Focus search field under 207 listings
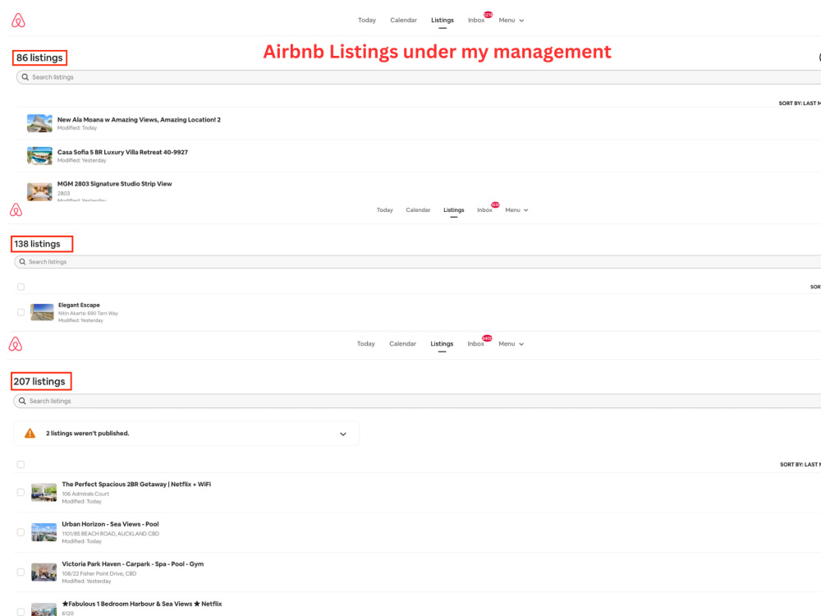 pos(417,401)
